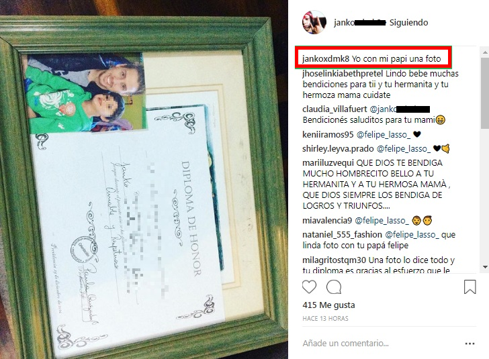Viewport: 489px width, 359px height.
Task: Open the comment bubble icon
Action: (334, 287)
